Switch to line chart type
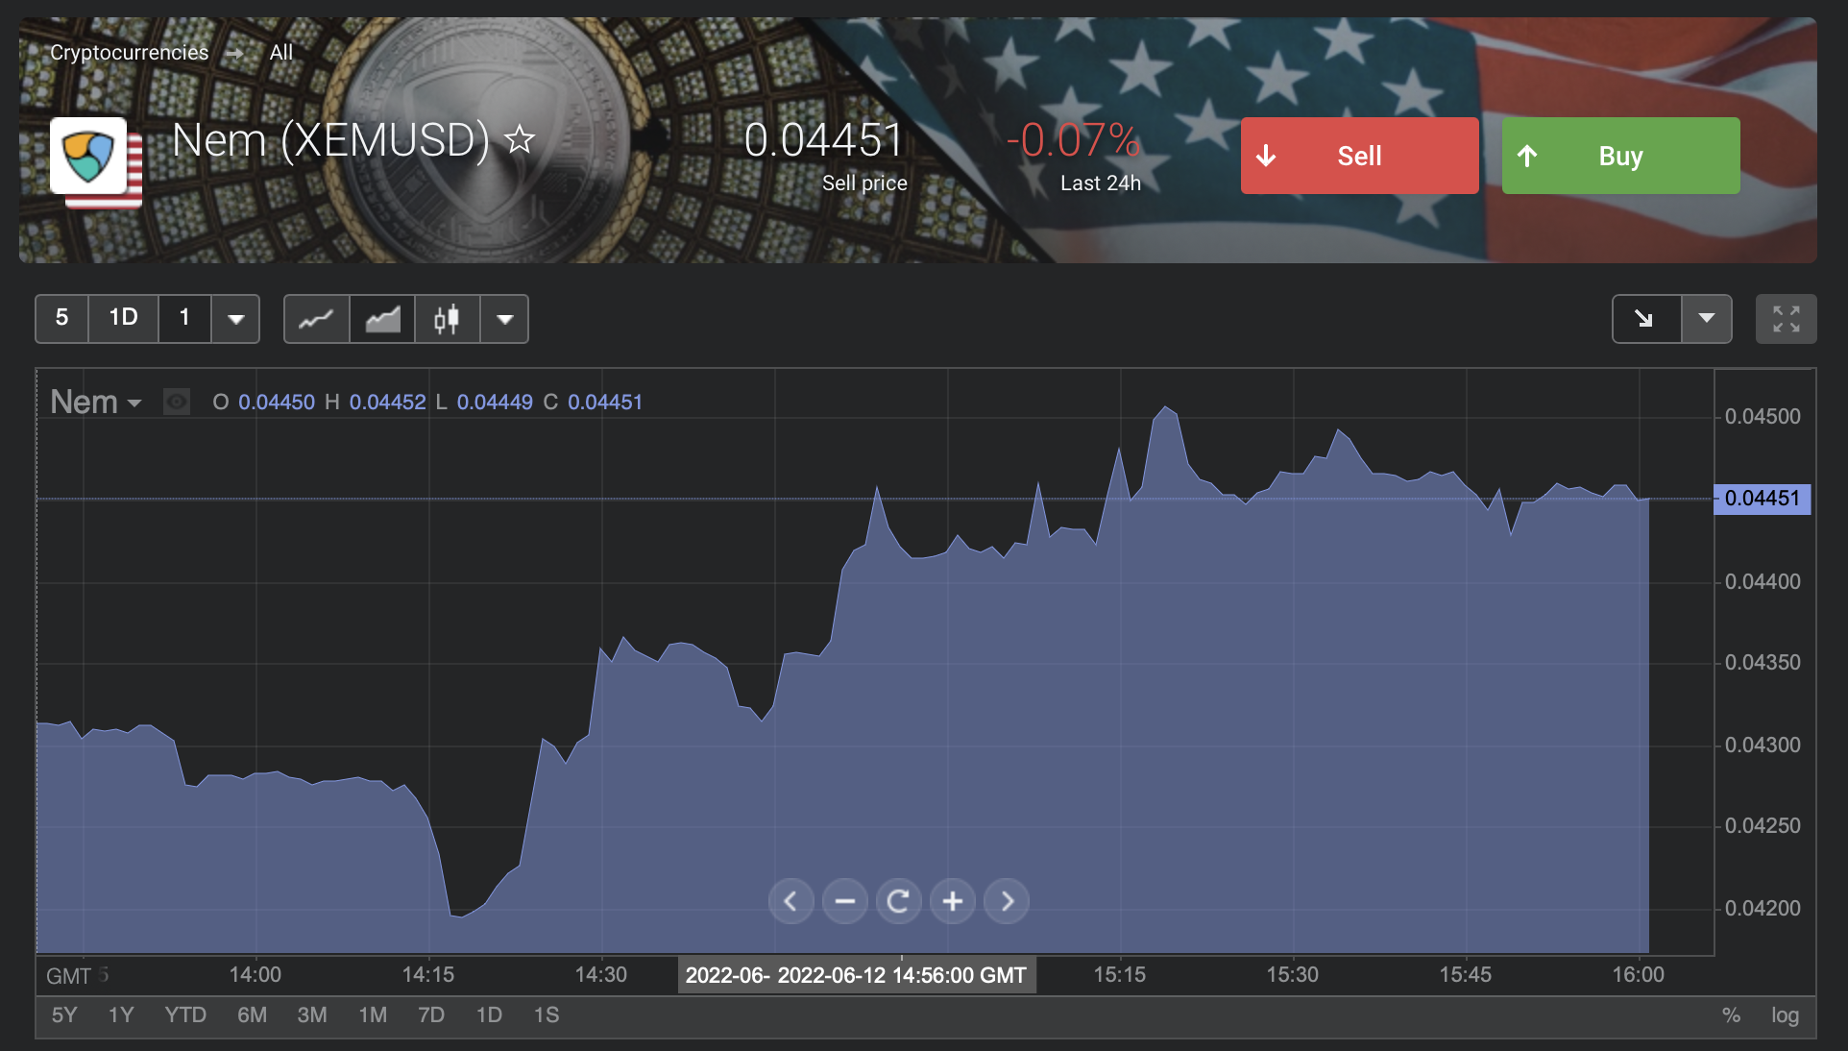The image size is (1848, 1051). tap(316, 319)
